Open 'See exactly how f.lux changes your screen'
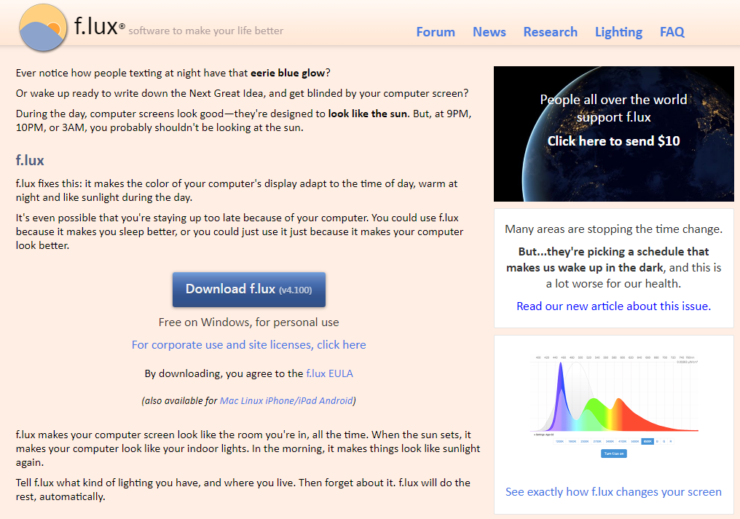Viewport: 740px width, 519px height. (613, 491)
